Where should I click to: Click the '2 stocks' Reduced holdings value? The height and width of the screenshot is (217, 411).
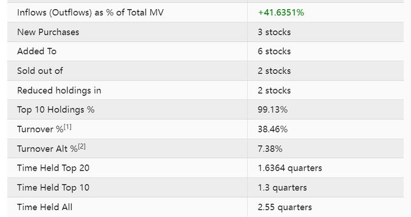[x=274, y=90]
